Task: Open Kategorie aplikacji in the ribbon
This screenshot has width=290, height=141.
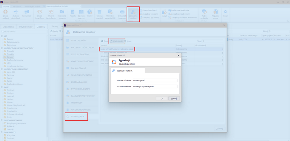Action: pos(148,10)
